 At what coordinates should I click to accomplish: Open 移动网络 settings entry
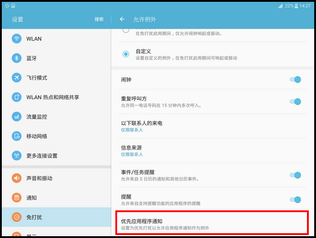(x=56, y=136)
